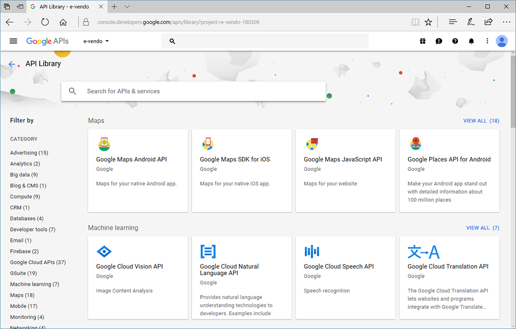
Task: Click the Google Cloud Speech API icon
Action: click(x=312, y=252)
